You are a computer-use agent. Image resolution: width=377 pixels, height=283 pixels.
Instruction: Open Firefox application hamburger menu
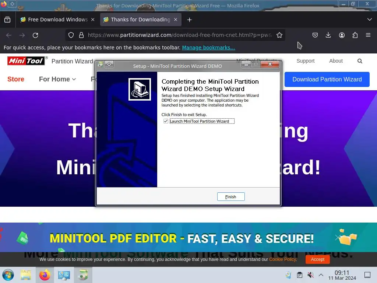(368, 35)
